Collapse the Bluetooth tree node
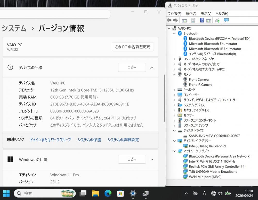Image resolution: width=258 pixels, height=200 pixels. (x=175, y=33)
